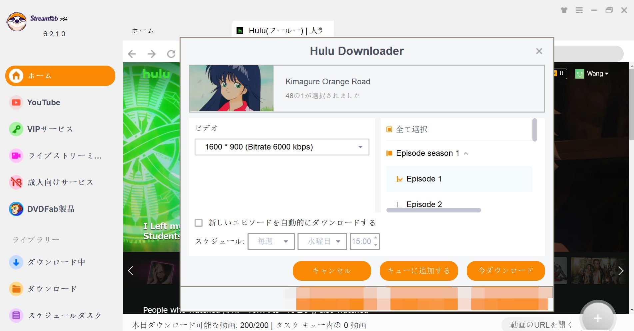
Task: Click the YouTube sidebar icon
Action: (16, 103)
